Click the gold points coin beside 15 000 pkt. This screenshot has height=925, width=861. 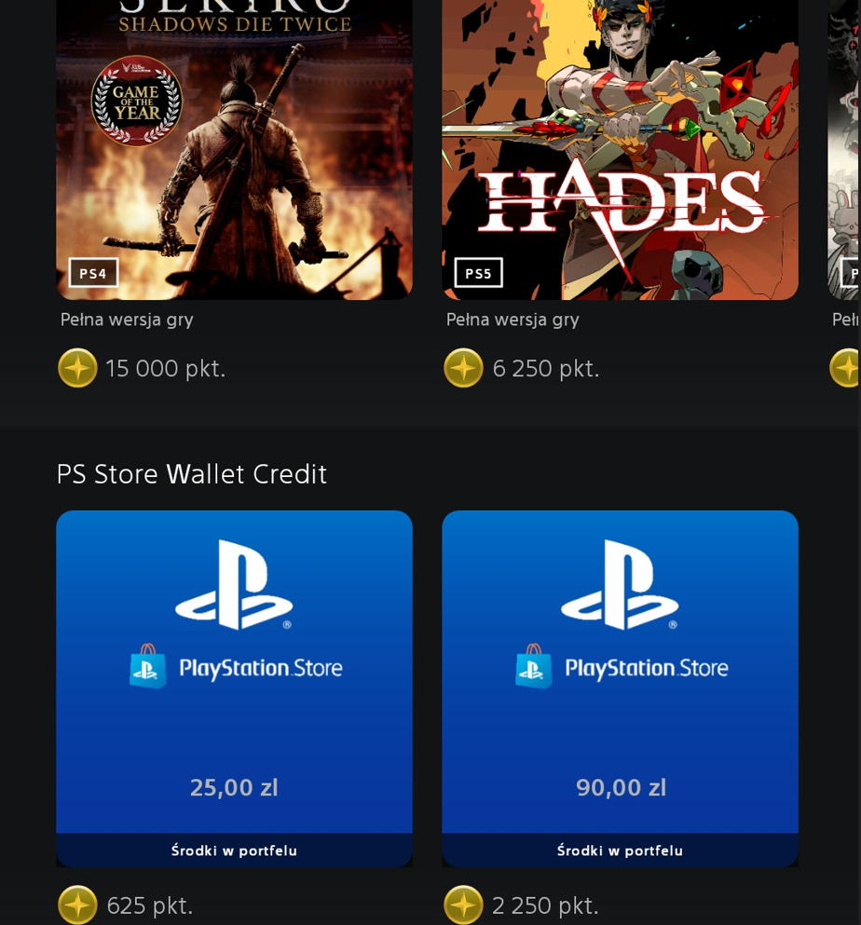[x=77, y=368]
